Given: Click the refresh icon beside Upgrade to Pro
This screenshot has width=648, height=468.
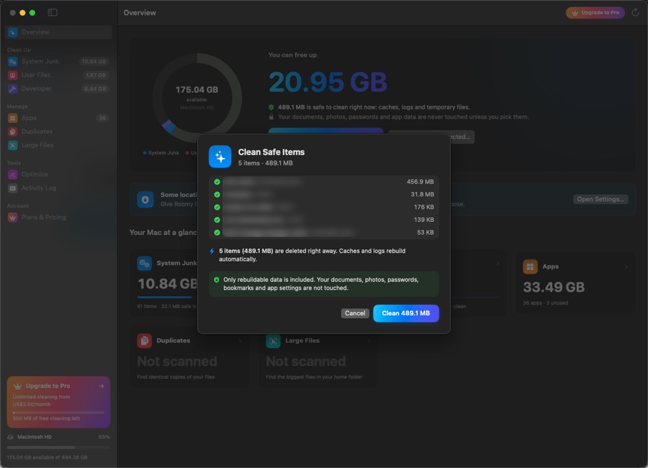Looking at the screenshot, I should pos(635,12).
